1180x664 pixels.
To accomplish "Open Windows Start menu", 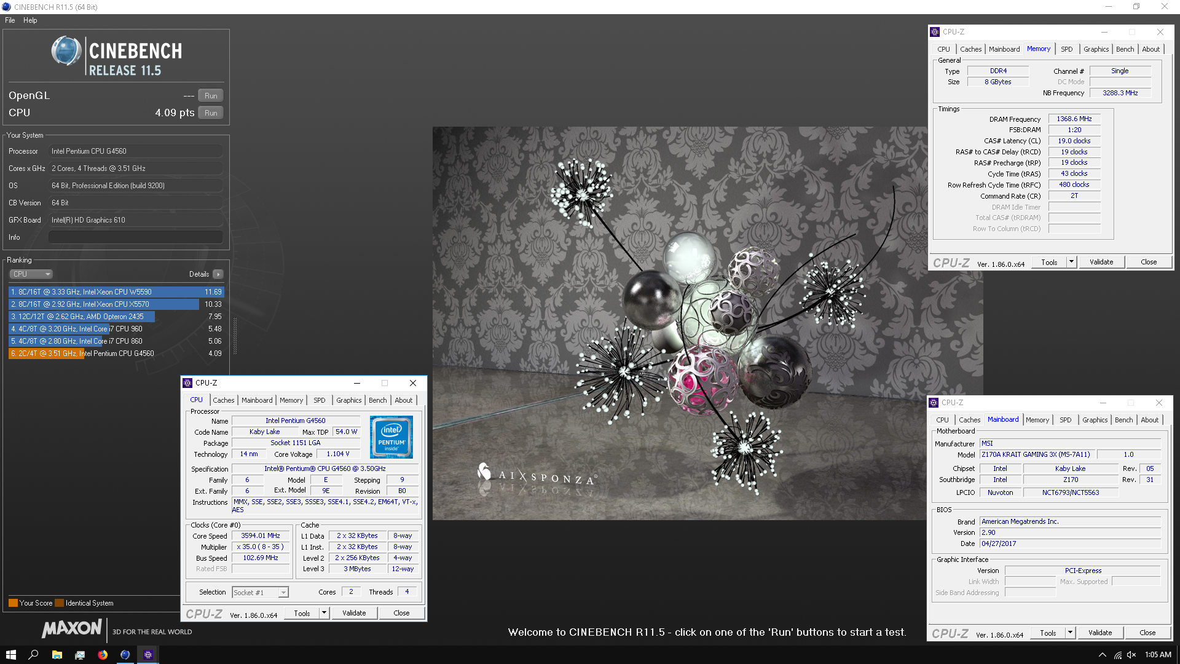I will 10,655.
